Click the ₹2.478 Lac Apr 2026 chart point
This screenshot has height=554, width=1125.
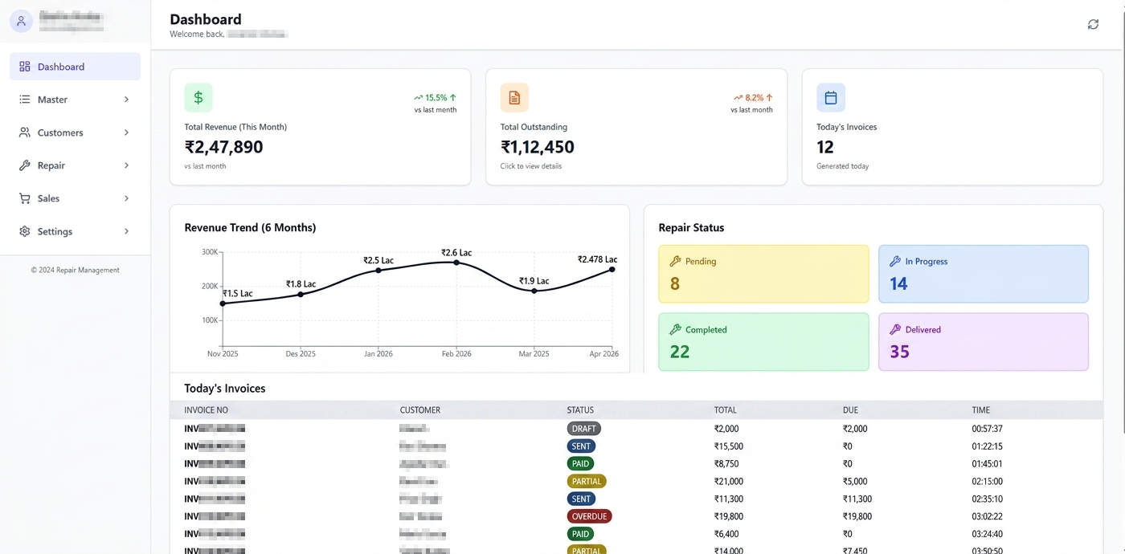pyautogui.click(x=612, y=269)
